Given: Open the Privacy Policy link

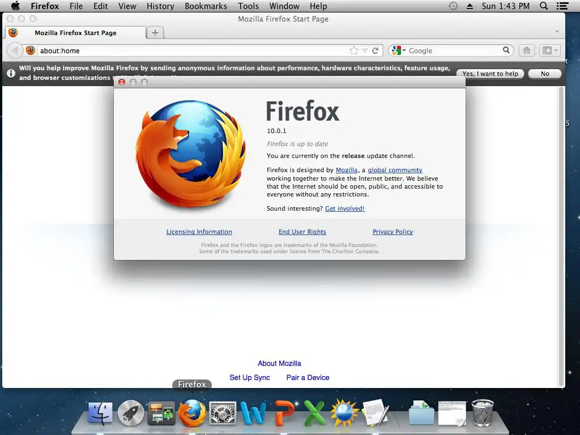Looking at the screenshot, I should coord(393,232).
